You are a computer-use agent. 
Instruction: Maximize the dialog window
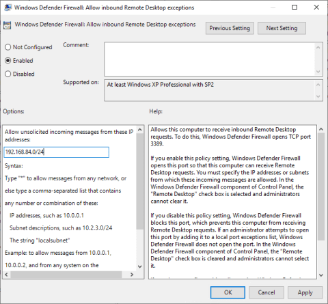(x=295, y=8)
